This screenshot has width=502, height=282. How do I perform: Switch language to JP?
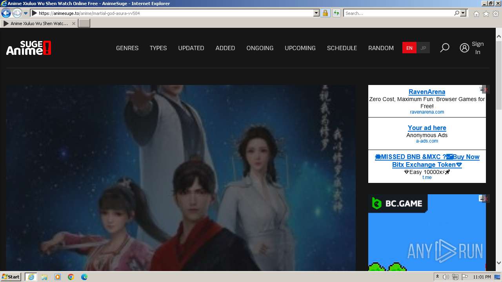pyautogui.click(x=423, y=48)
